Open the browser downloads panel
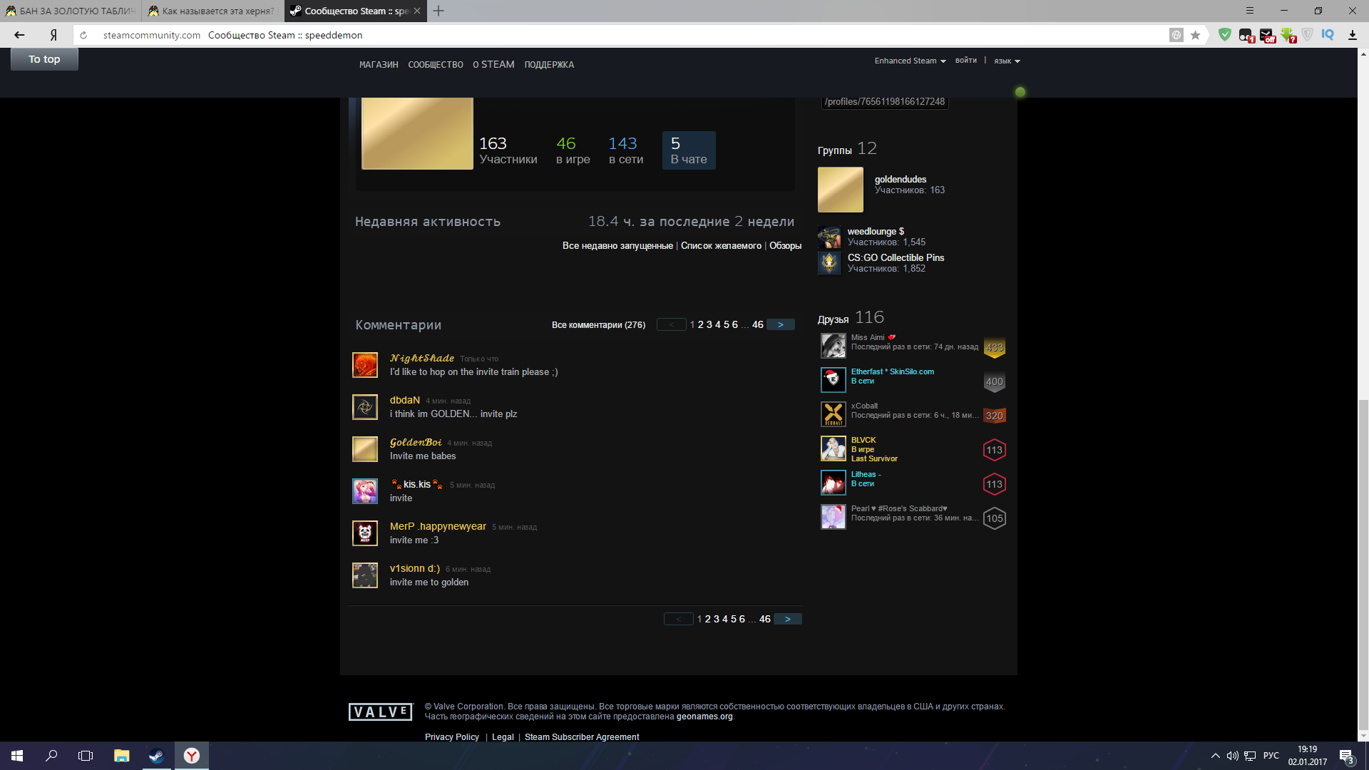This screenshot has height=770, width=1369. 1352,35
